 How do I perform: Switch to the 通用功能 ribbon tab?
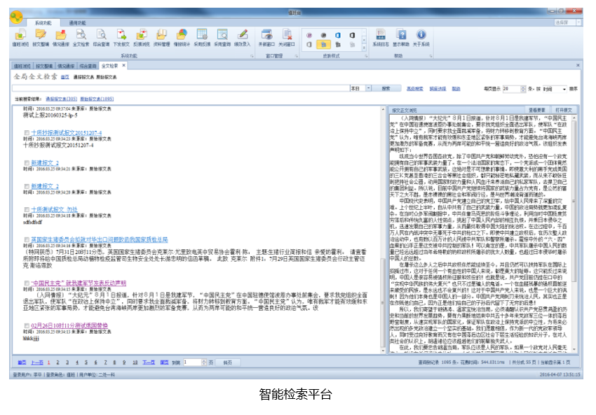click(x=78, y=23)
